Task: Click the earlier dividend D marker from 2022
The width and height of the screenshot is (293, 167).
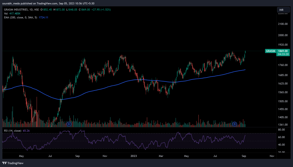Action: tap(69, 124)
